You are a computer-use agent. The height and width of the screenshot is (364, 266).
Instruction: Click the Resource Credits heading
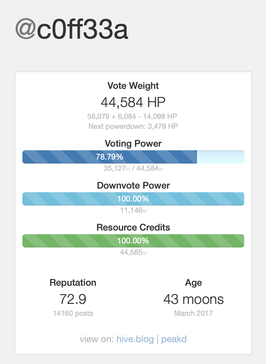tap(133, 228)
